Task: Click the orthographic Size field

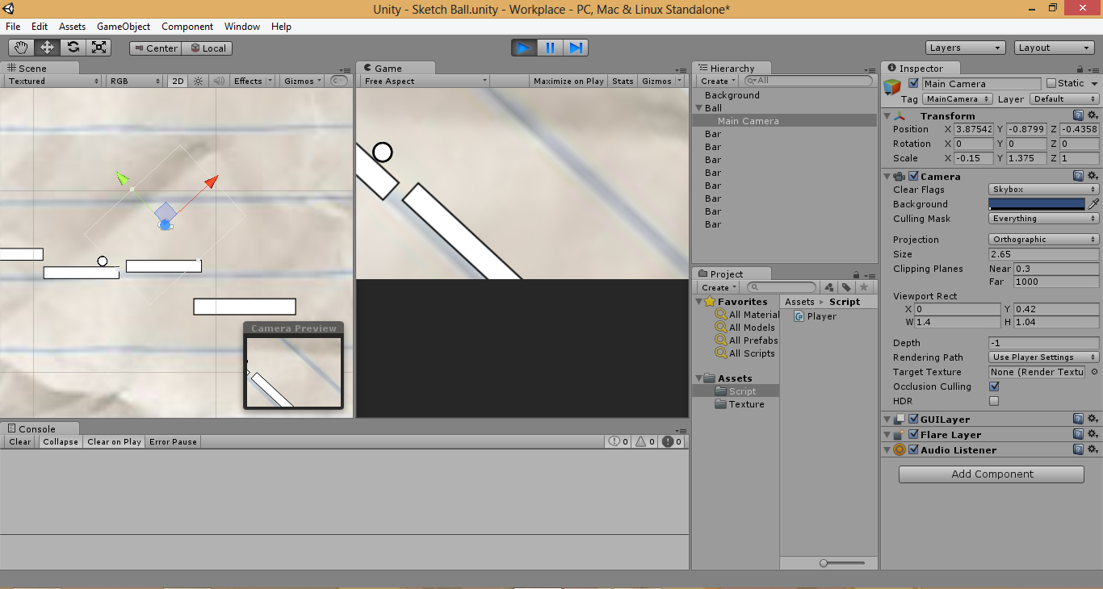Action: 1043,254
